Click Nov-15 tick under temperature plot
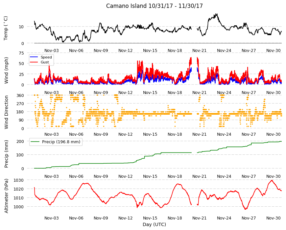 click(150, 51)
